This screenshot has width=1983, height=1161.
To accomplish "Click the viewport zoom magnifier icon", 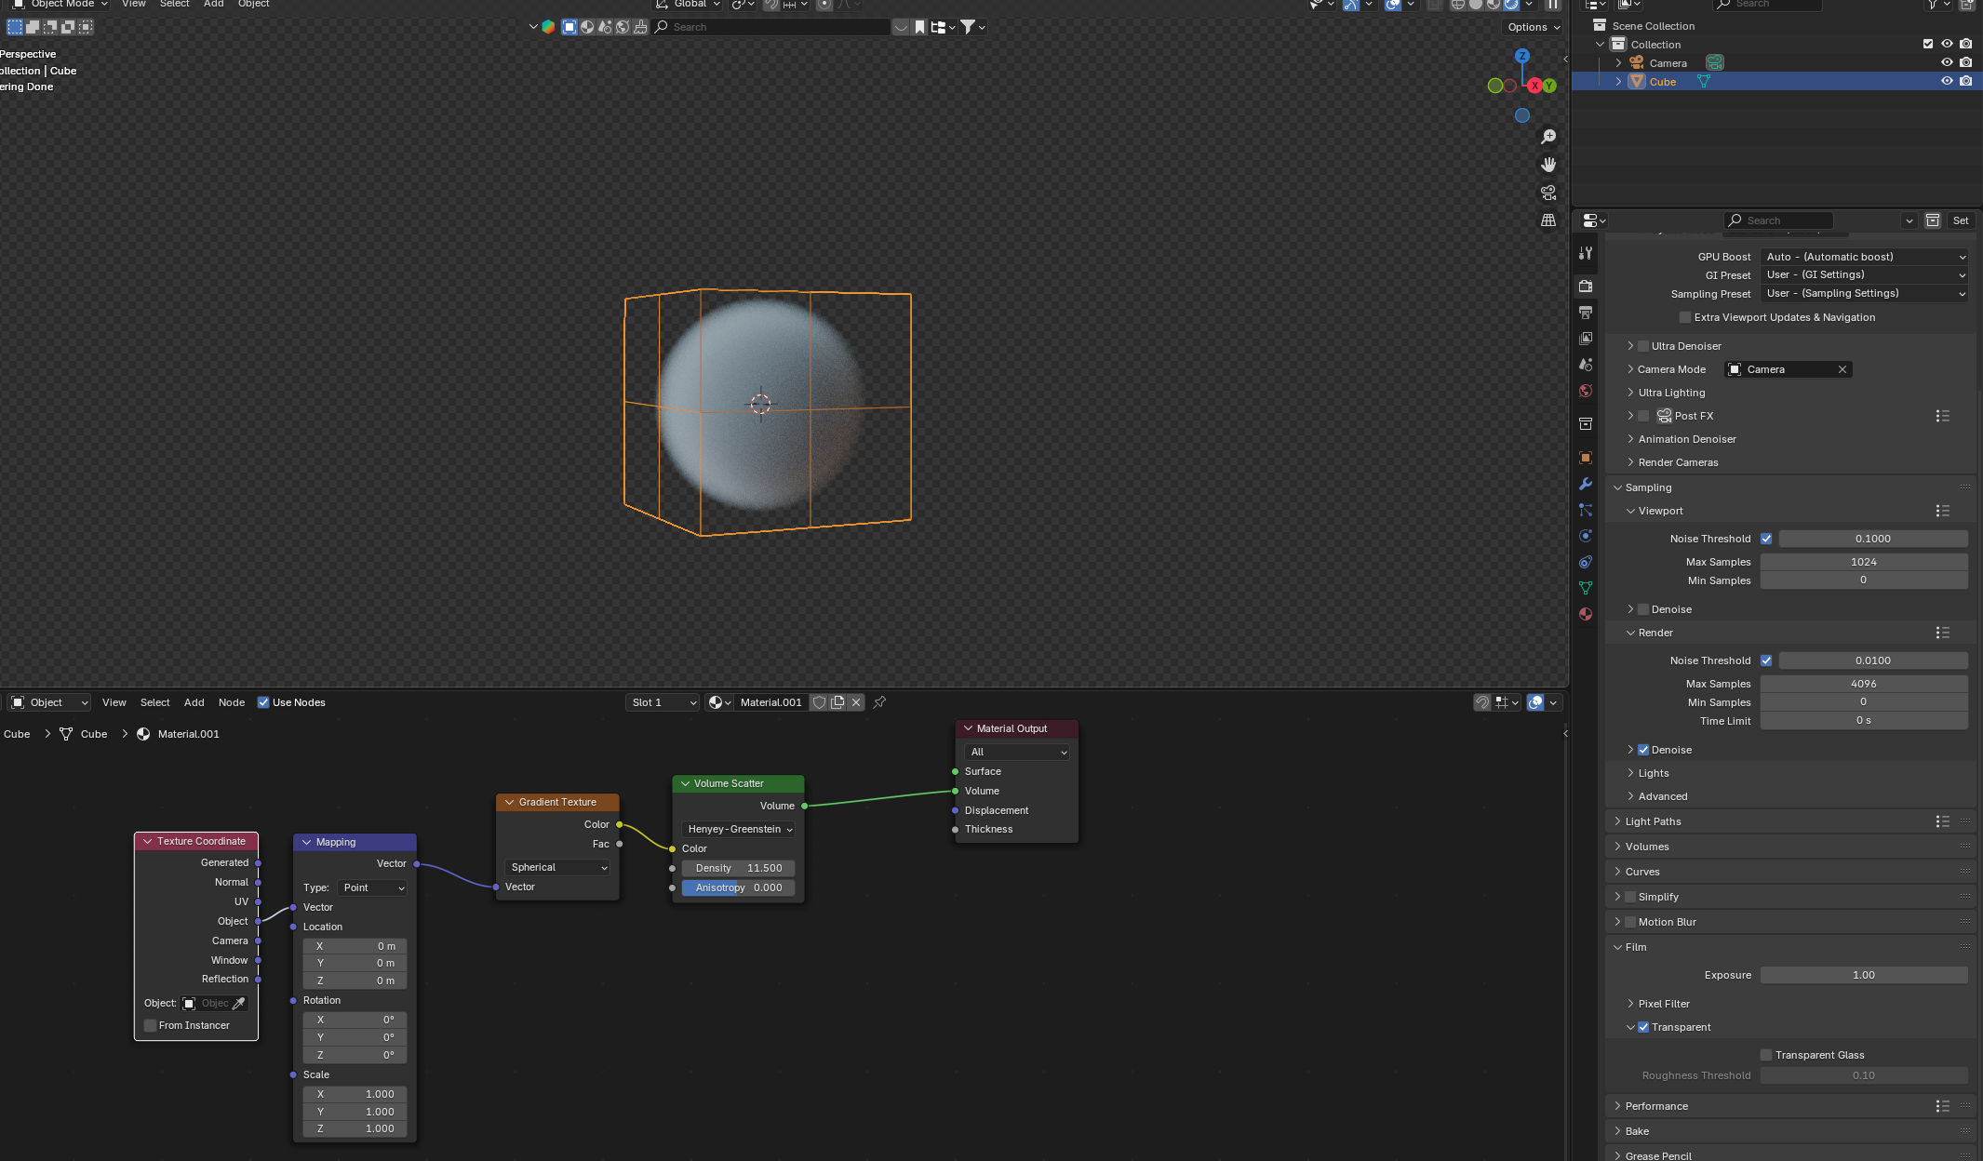I will [1548, 137].
